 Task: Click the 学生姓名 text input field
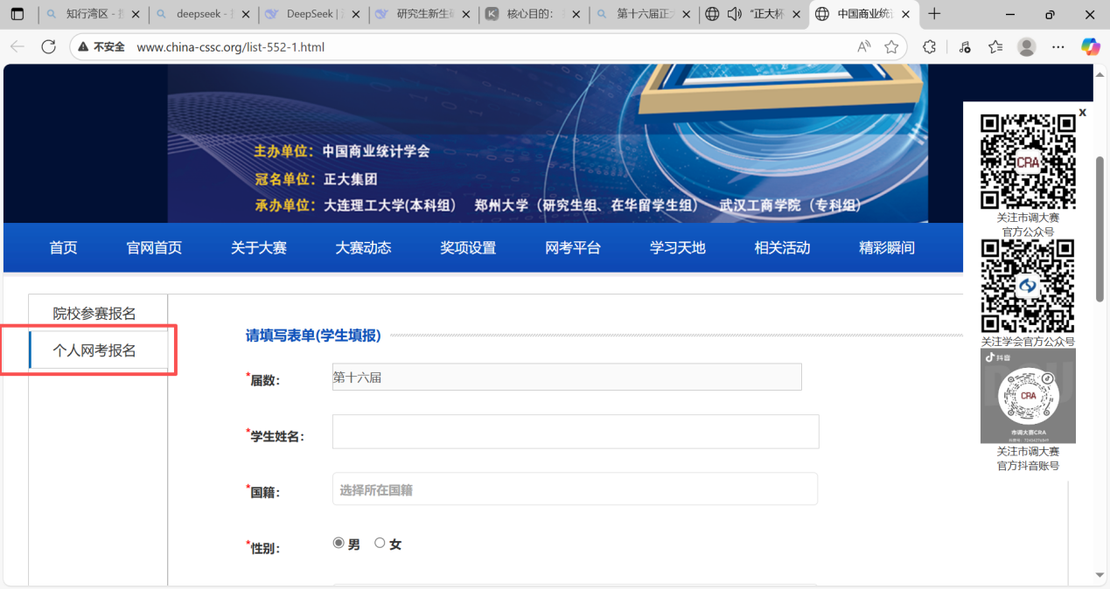click(x=575, y=432)
